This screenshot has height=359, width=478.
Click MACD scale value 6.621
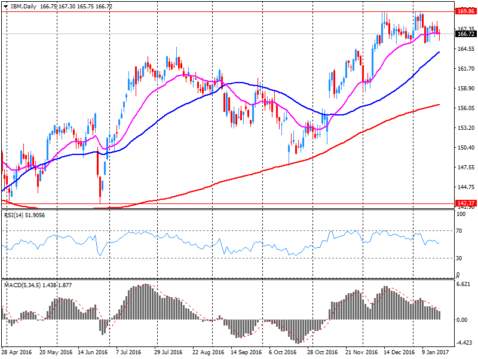[x=463, y=284]
